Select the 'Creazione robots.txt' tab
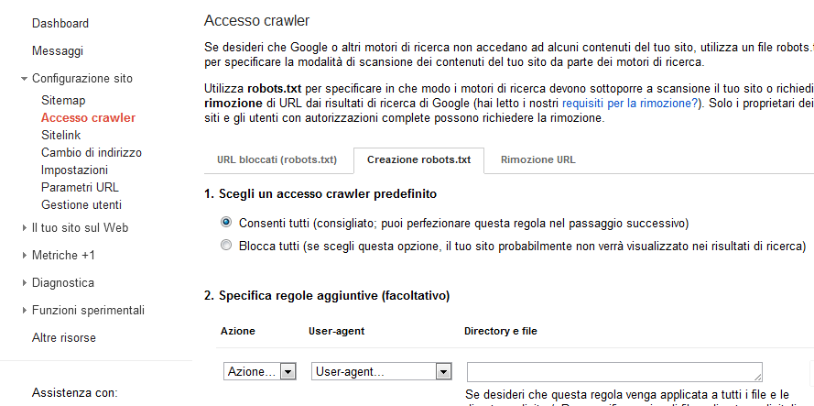The image size is (814, 406). point(418,159)
